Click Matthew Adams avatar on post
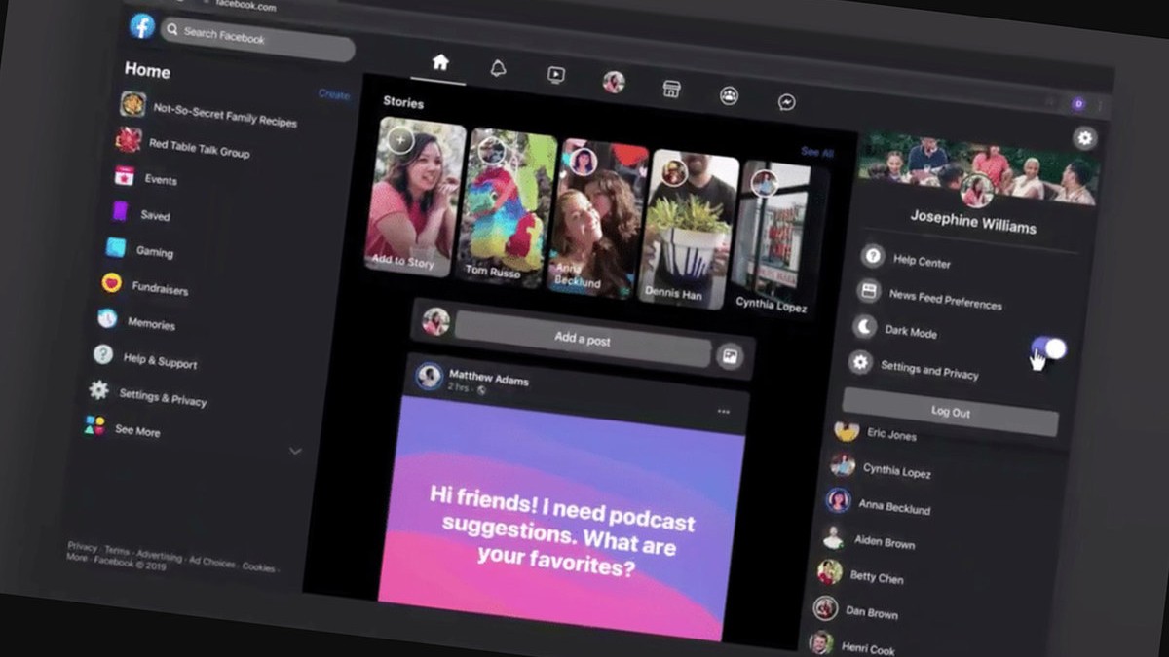The height and width of the screenshot is (657, 1169). click(430, 377)
